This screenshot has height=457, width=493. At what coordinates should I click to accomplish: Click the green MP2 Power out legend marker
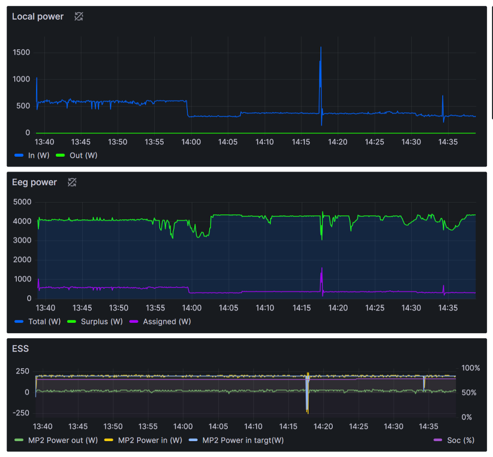(19, 440)
